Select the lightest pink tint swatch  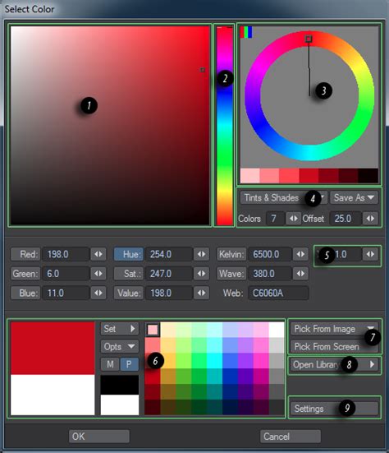point(250,176)
